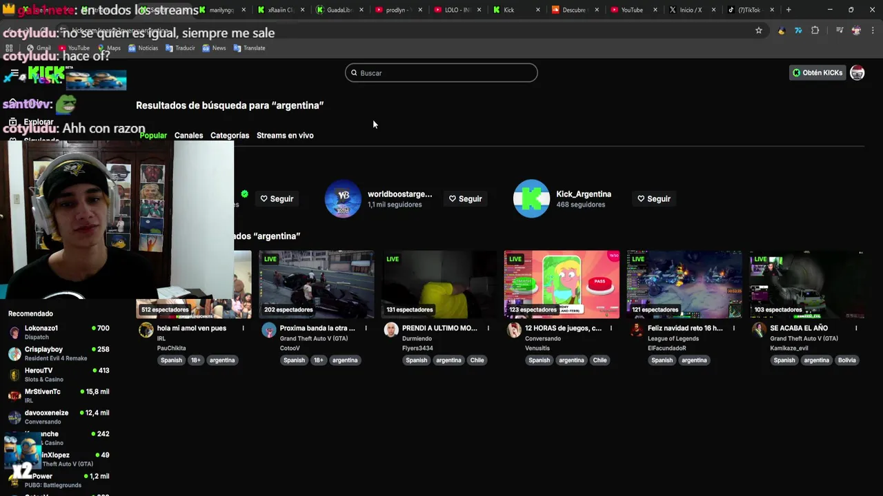Screen dimensions: 883x496
Task: Open options menu for 'SE ACABA EL AÑO' stream
Action: [856, 329]
